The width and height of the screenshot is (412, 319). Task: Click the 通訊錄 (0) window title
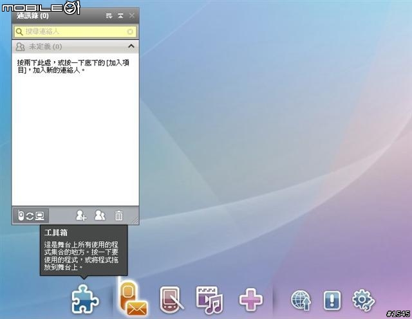click(x=33, y=15)
